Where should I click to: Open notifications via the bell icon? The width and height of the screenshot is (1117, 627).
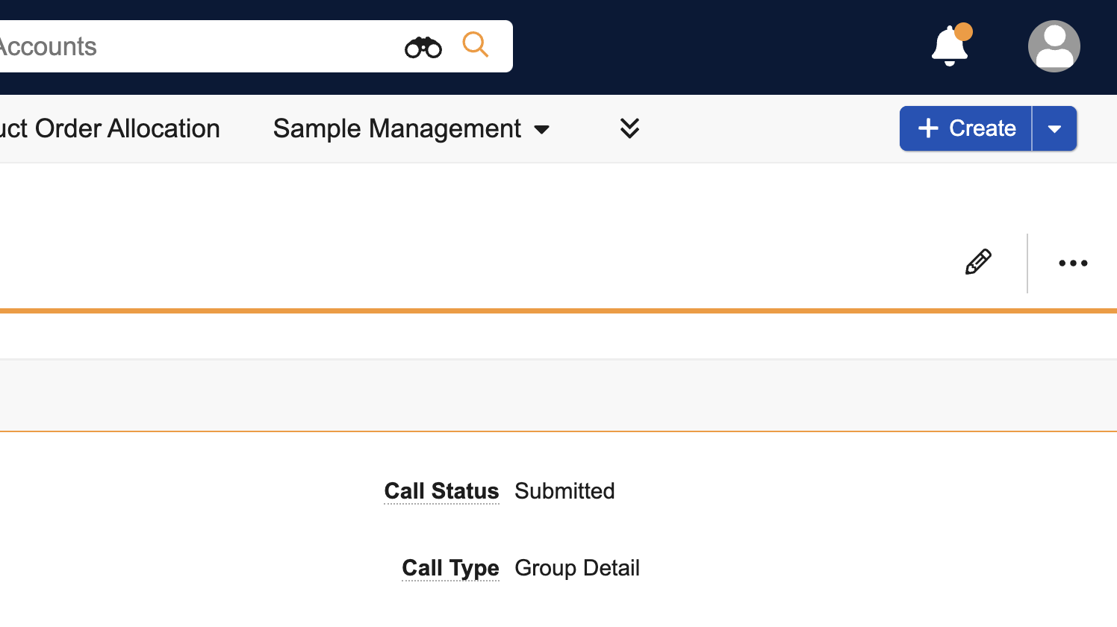(x=948, y=47)
